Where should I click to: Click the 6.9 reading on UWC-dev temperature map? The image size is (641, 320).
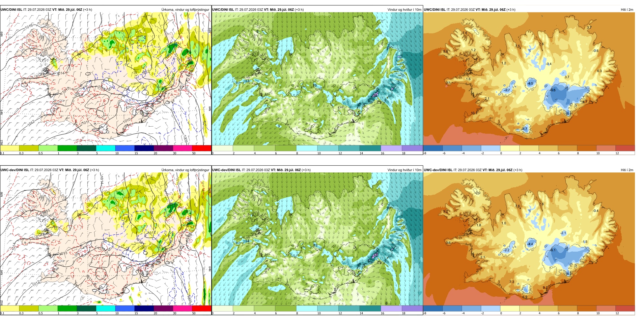tap(525, 297)
